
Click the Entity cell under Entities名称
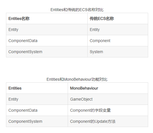coord(47,30)
